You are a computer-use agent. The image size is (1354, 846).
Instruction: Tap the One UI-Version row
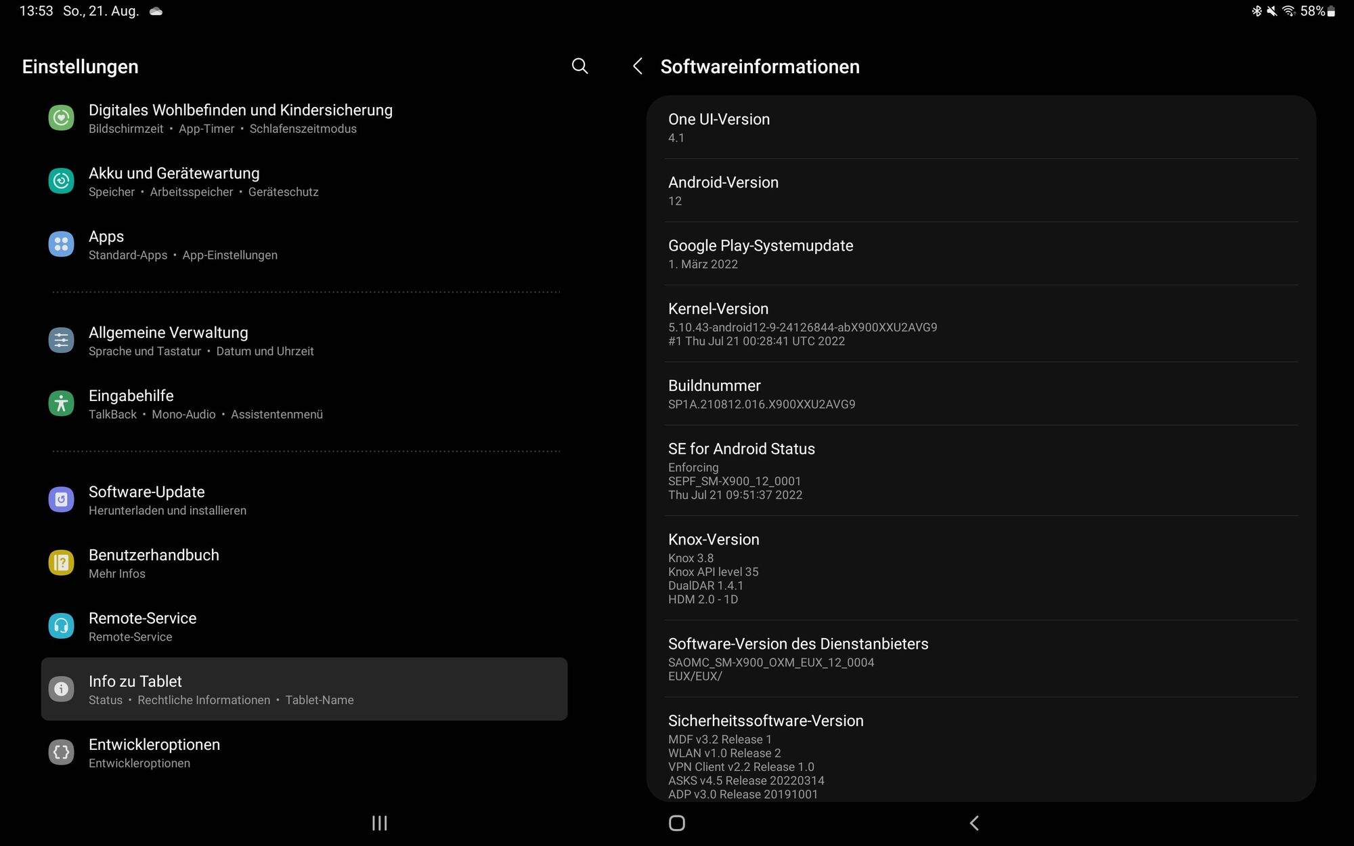click(980, 127)
